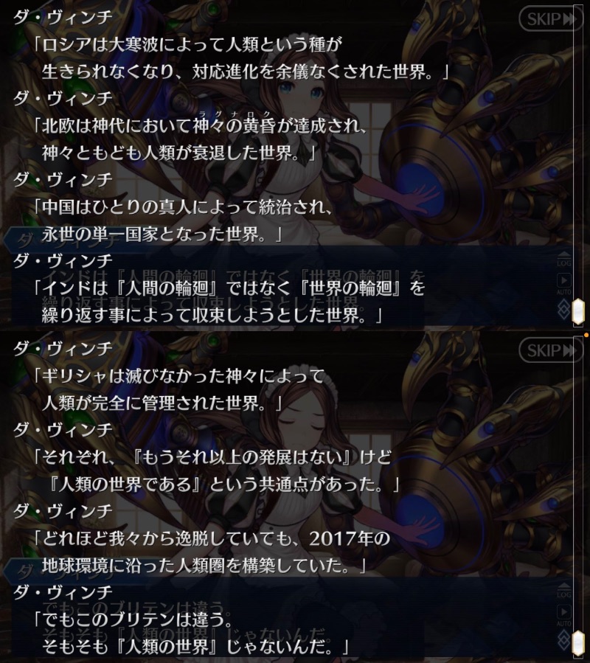Open the LOG icon beside the インド dialogue
The width and height of the screenshot is (590, 663).
(x=563, y=259)
